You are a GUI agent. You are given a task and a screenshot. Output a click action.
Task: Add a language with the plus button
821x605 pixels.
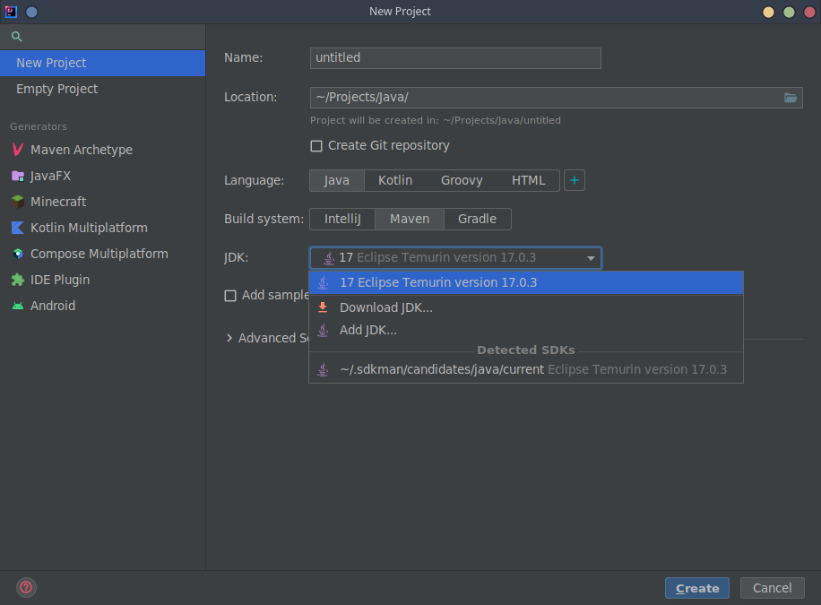[575, 180]
